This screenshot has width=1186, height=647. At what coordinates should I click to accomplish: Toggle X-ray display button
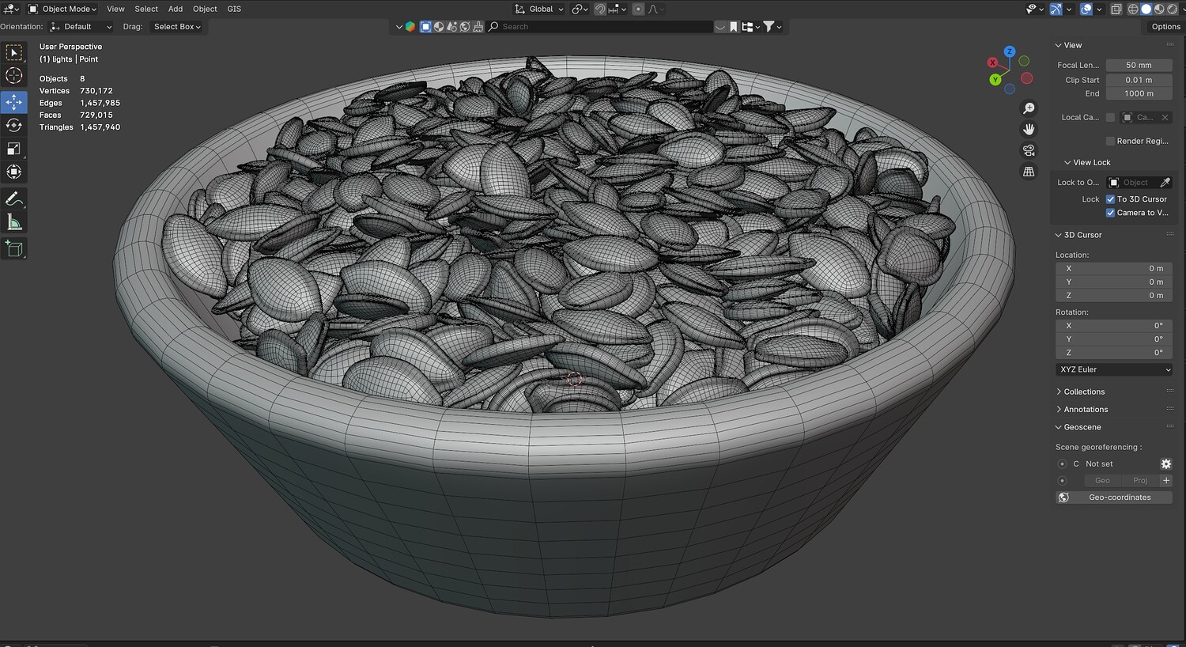pyautogui.click(x=1116, y=9)
